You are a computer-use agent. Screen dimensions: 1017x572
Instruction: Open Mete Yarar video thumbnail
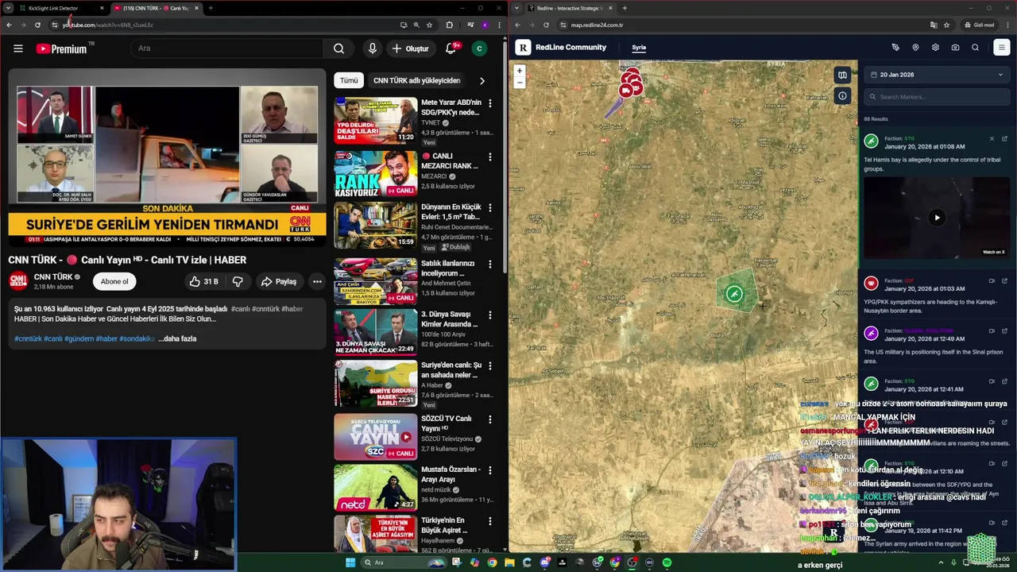point(376,121)
